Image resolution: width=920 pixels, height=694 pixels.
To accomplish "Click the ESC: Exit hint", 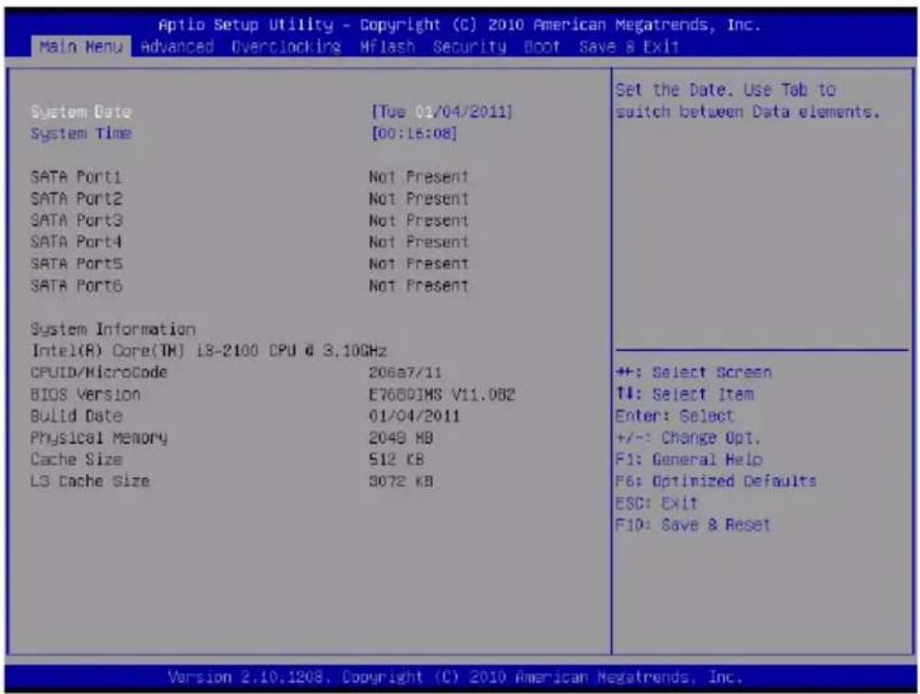I will pos(657,503).
